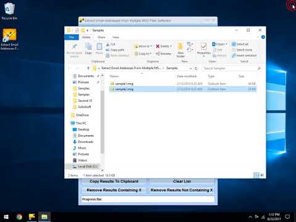The image size is (296, 222).
Task: Click Select all in the ribbon
Action: [240, 44]
